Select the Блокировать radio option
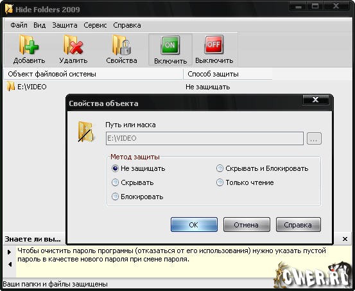Image resolution: width=355 pixels, height=291 pixels. tap(115, 197)
